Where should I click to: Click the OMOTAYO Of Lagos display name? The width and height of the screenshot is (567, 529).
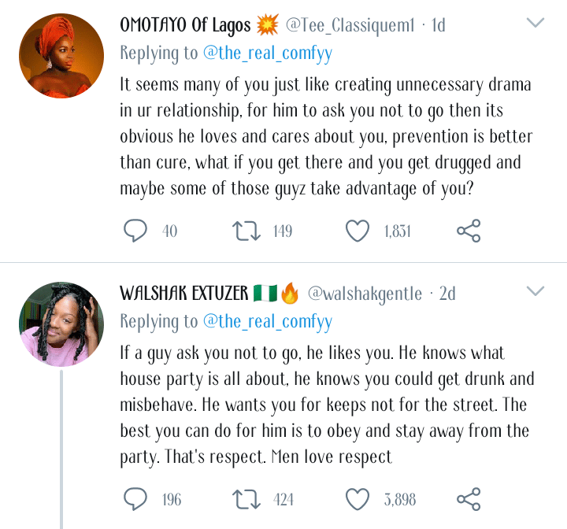185,25
